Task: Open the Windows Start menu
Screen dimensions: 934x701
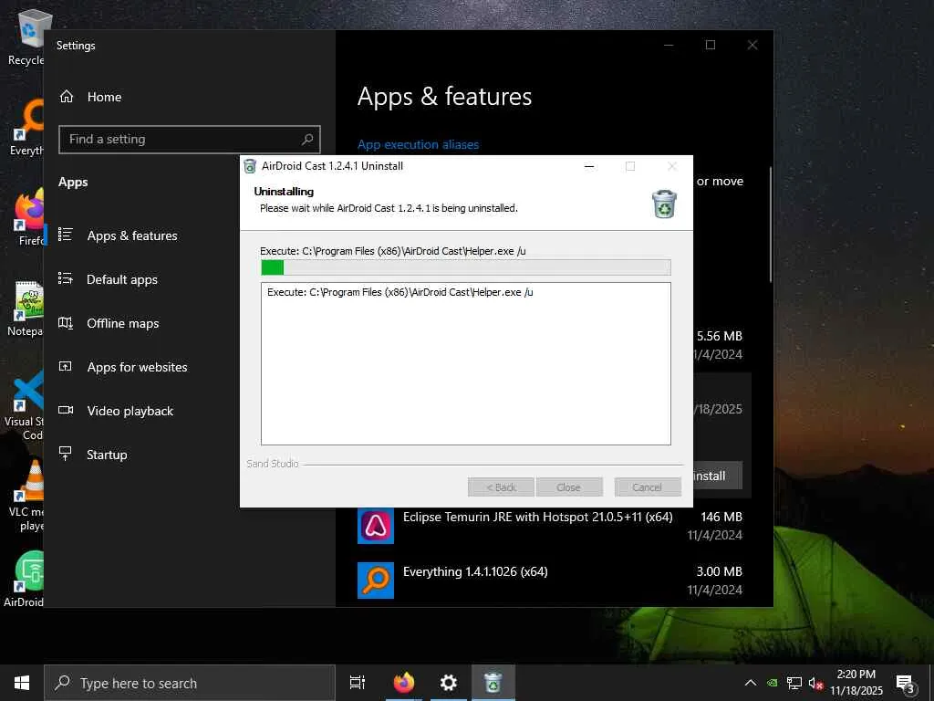Action: (22, 683)
